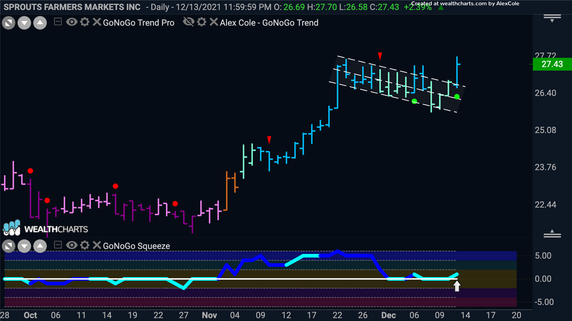Maximize the GoNoGo Trend price pane

(x=9, y=23)
